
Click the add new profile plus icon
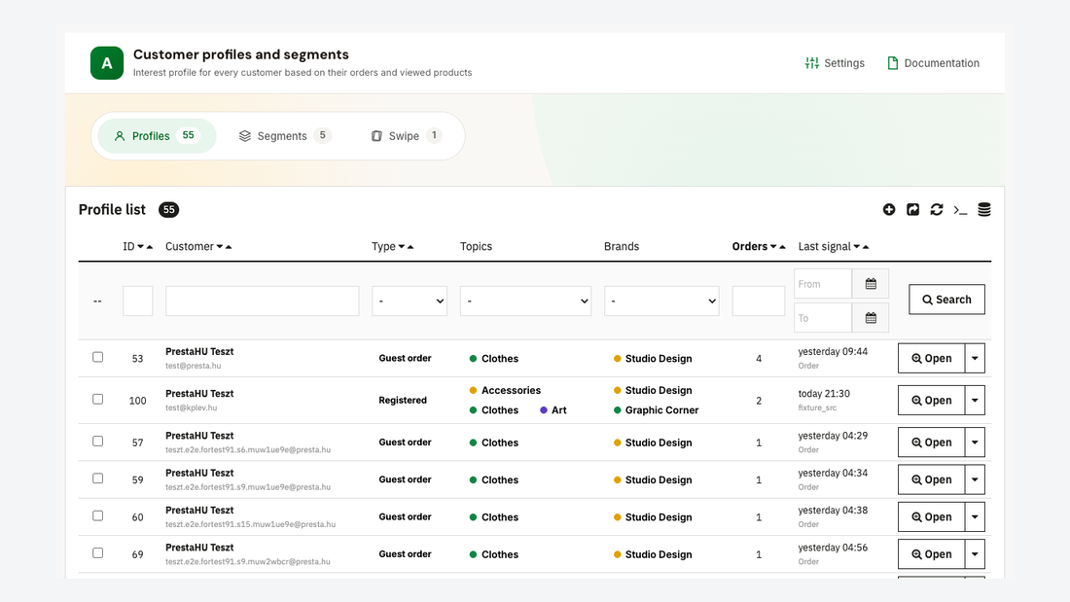click(888, 209)
